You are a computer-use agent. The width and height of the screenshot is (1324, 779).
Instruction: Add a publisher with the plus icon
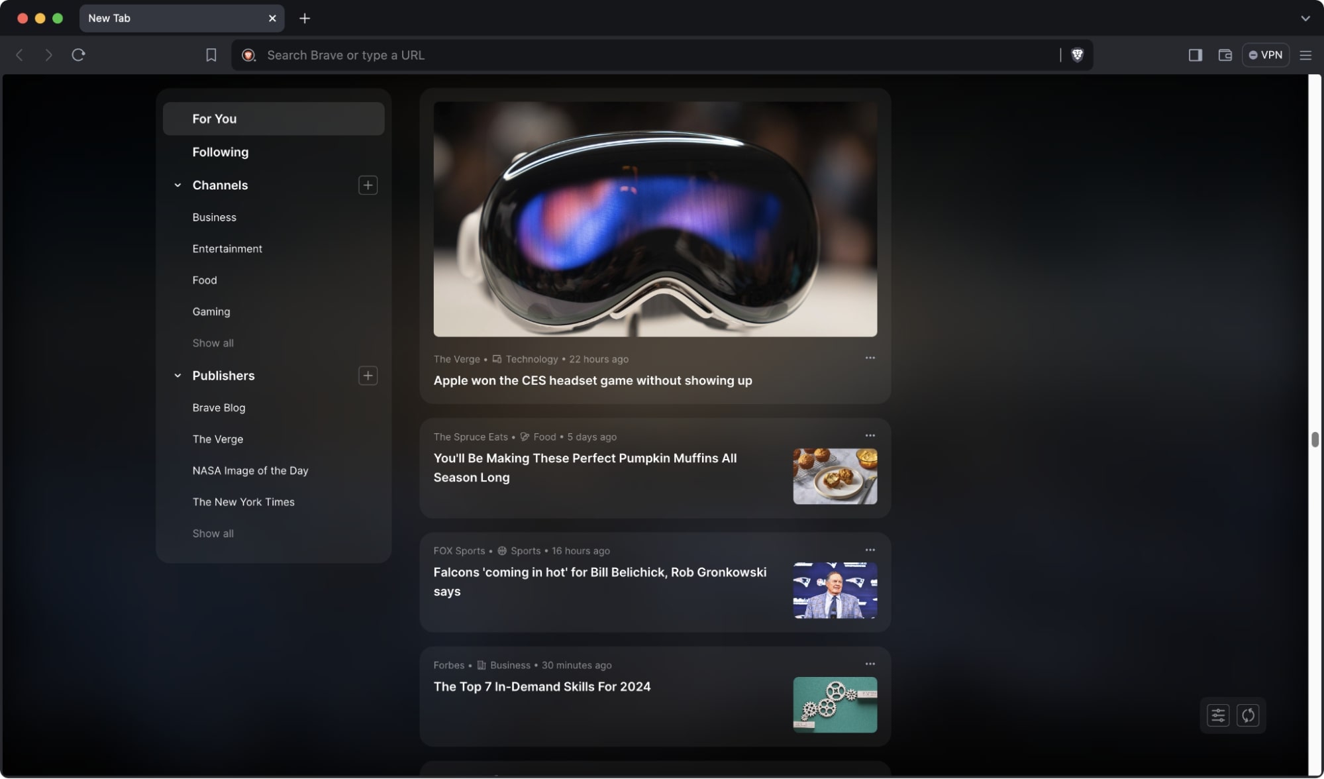tap(368, 376)
